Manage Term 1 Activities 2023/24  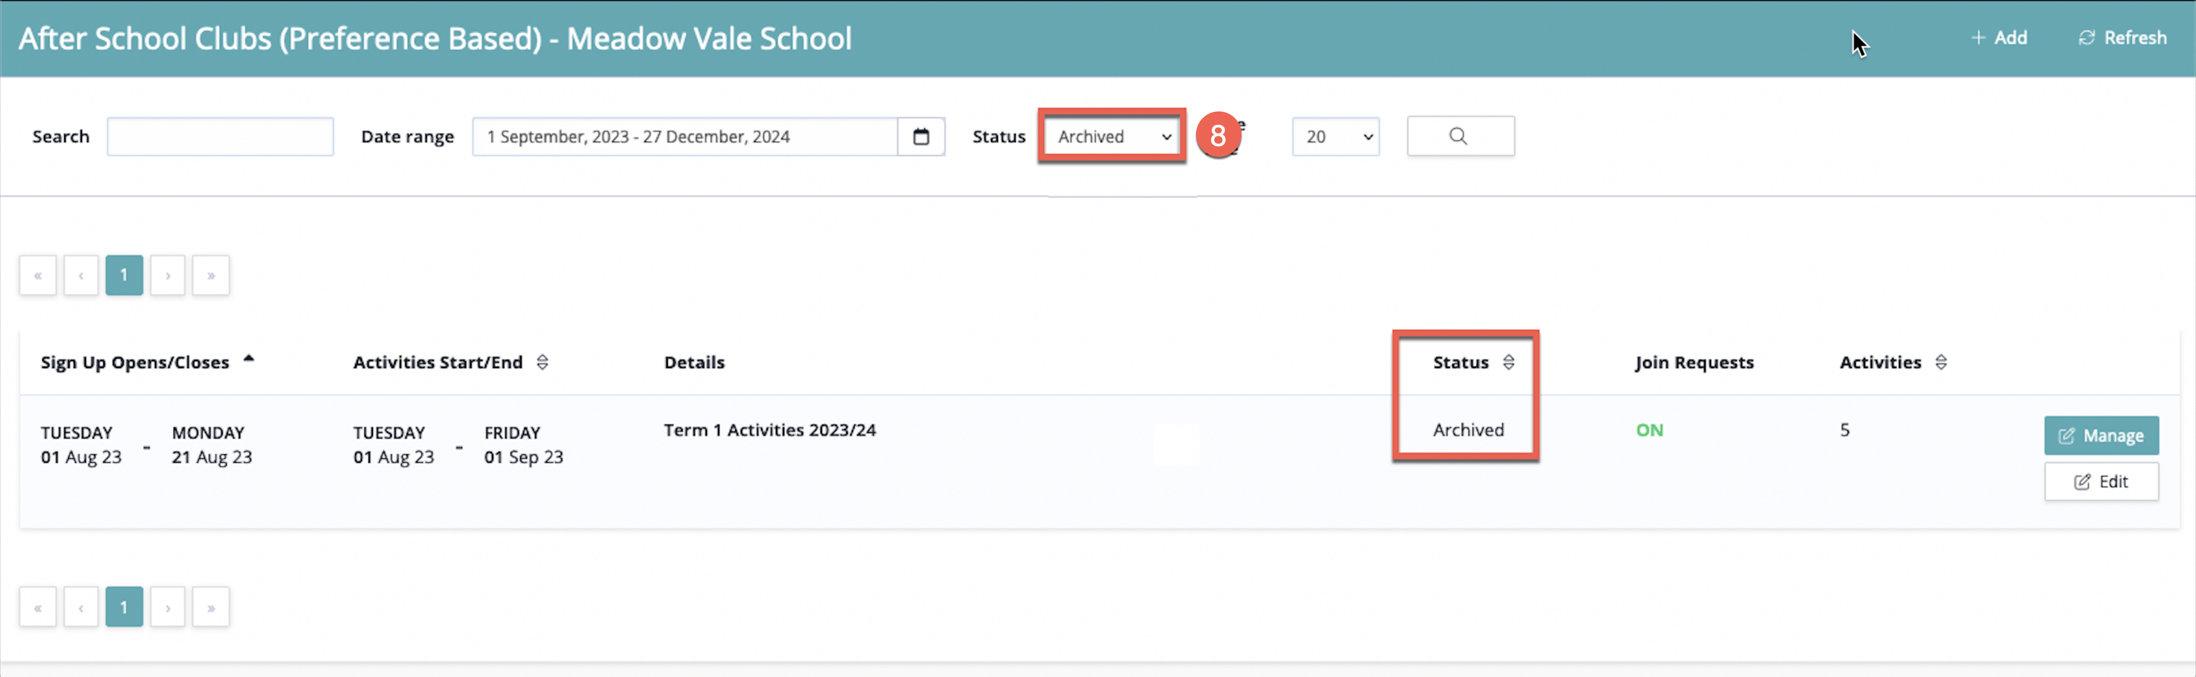click(2101, 436)
